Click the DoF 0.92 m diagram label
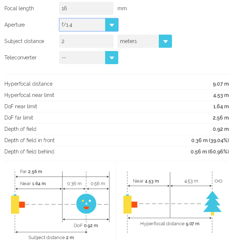This screenshot has height=242, width=234. (86, 226)
